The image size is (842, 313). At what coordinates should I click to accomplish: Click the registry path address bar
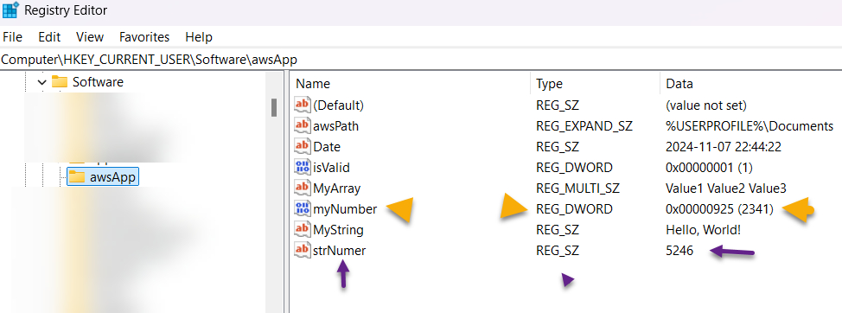click(421, 59)
